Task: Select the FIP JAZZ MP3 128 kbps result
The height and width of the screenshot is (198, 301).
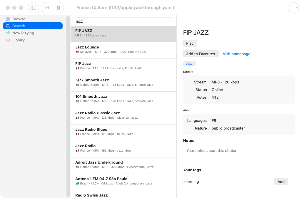Action: point(123,34)
